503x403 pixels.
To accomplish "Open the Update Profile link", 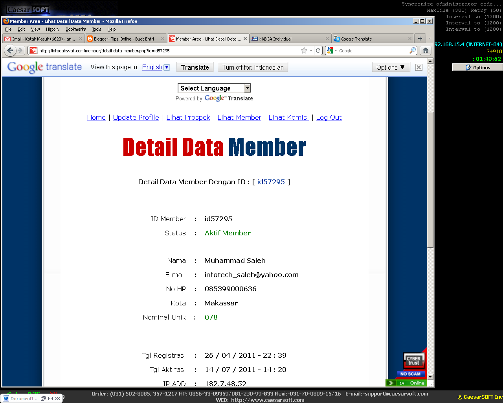I will pyautogui.click(x=136, y=117).
